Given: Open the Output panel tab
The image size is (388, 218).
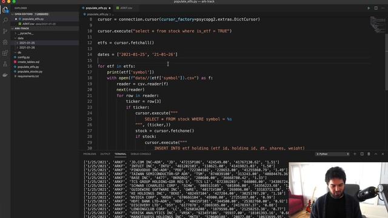Looking at the screenshot, I should 105,154.
